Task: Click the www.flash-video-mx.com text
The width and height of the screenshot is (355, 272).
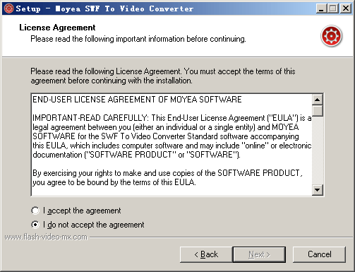Action: (x=46, y=237)
